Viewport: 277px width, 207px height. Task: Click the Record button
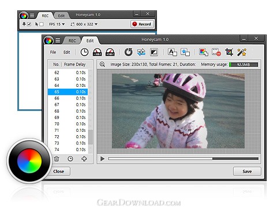143,24
